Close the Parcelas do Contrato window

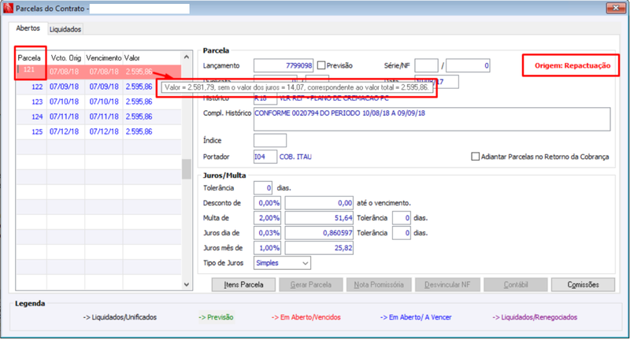pyautogui.click(x=616, y=8)
